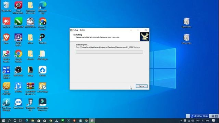Select the OBS Studio desktop shortcut

18,71
